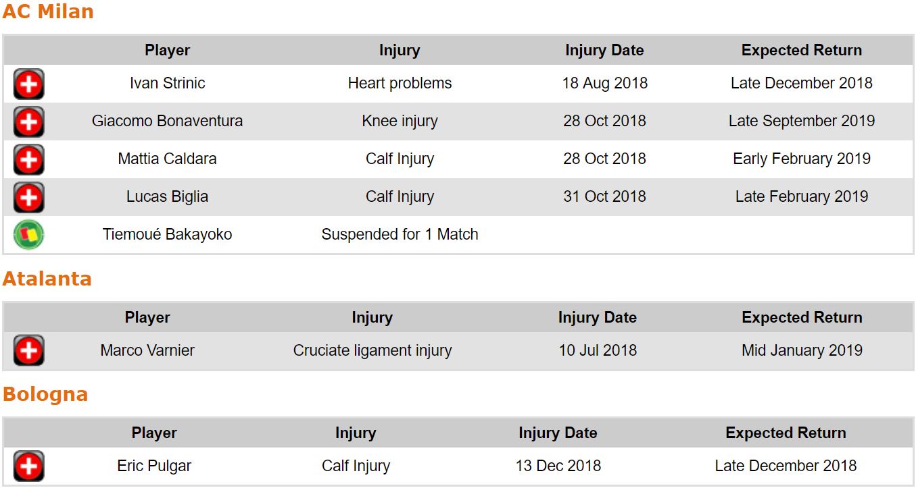The image size is (916, 488).
Task: Click the Cruciate ligament injury cell
Action: tap(372, 351)
